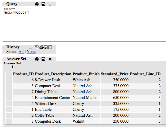
Task: Click the Product_Description column header
Action: click(53, 74)
